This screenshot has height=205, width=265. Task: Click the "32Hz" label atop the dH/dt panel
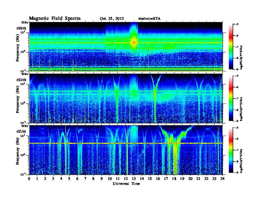[x=25, y=22]
